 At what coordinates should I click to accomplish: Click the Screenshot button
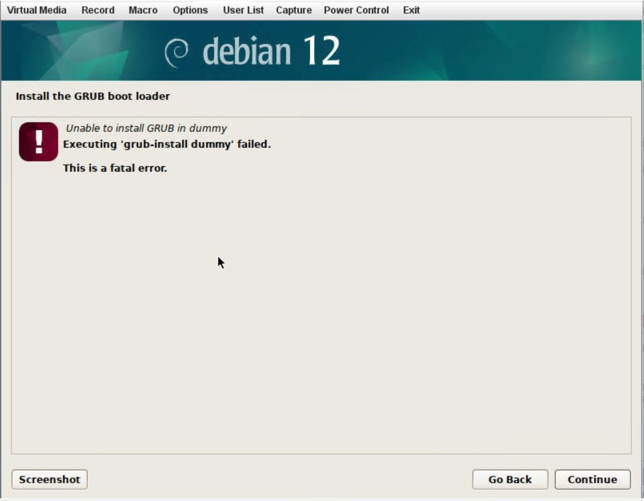(x=50, y=479)
